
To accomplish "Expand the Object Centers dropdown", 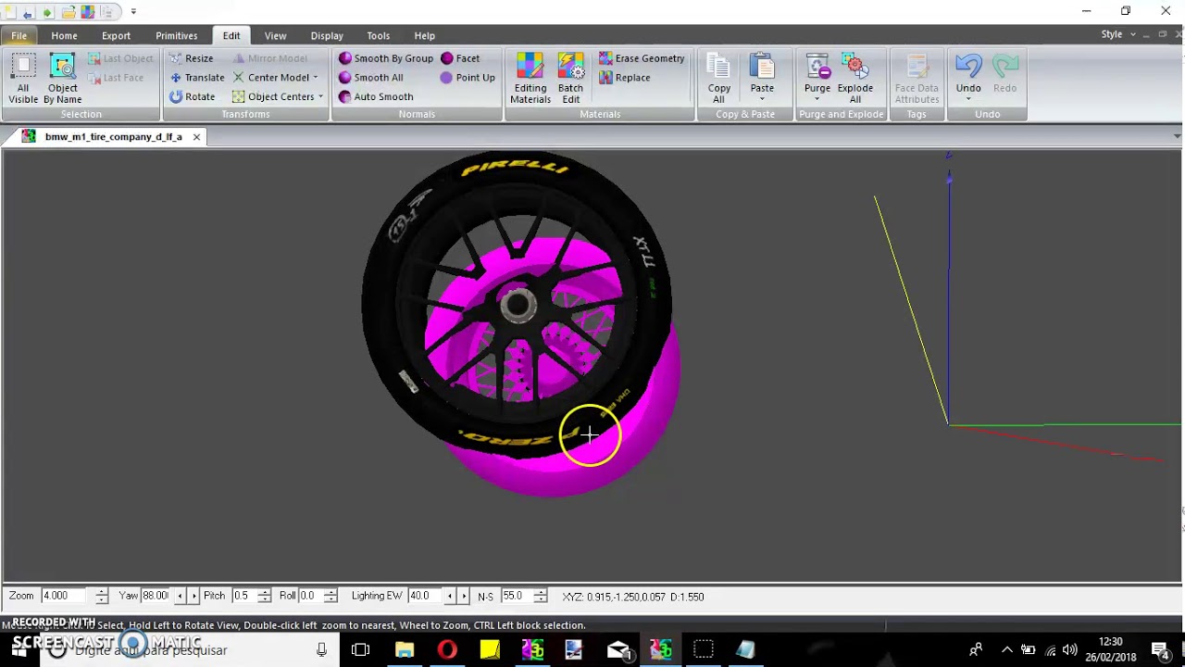I will click(320, 96).
